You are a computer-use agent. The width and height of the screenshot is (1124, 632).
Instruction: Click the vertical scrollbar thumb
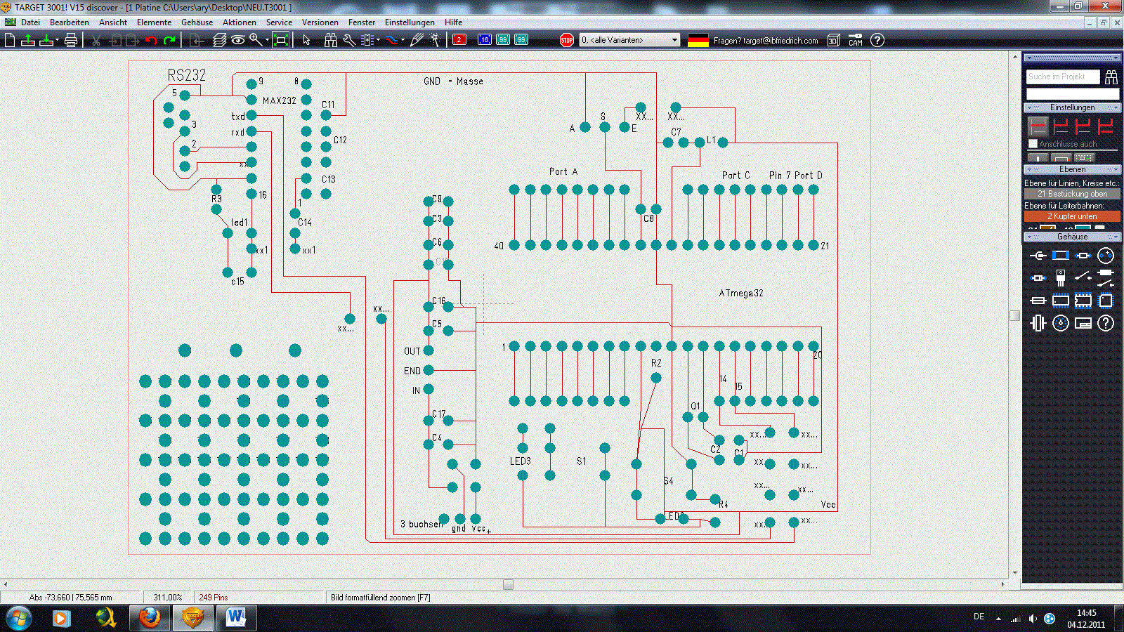pyautogui.click(x=1014, y=315)
